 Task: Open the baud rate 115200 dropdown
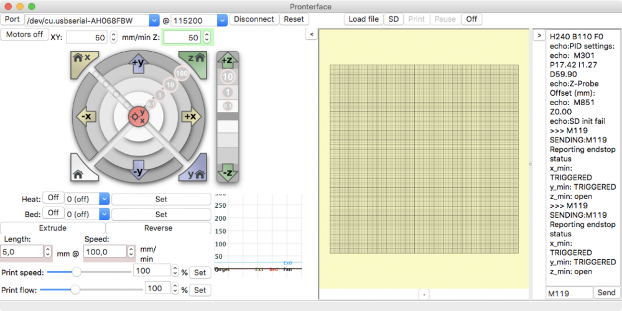(222, 20)
